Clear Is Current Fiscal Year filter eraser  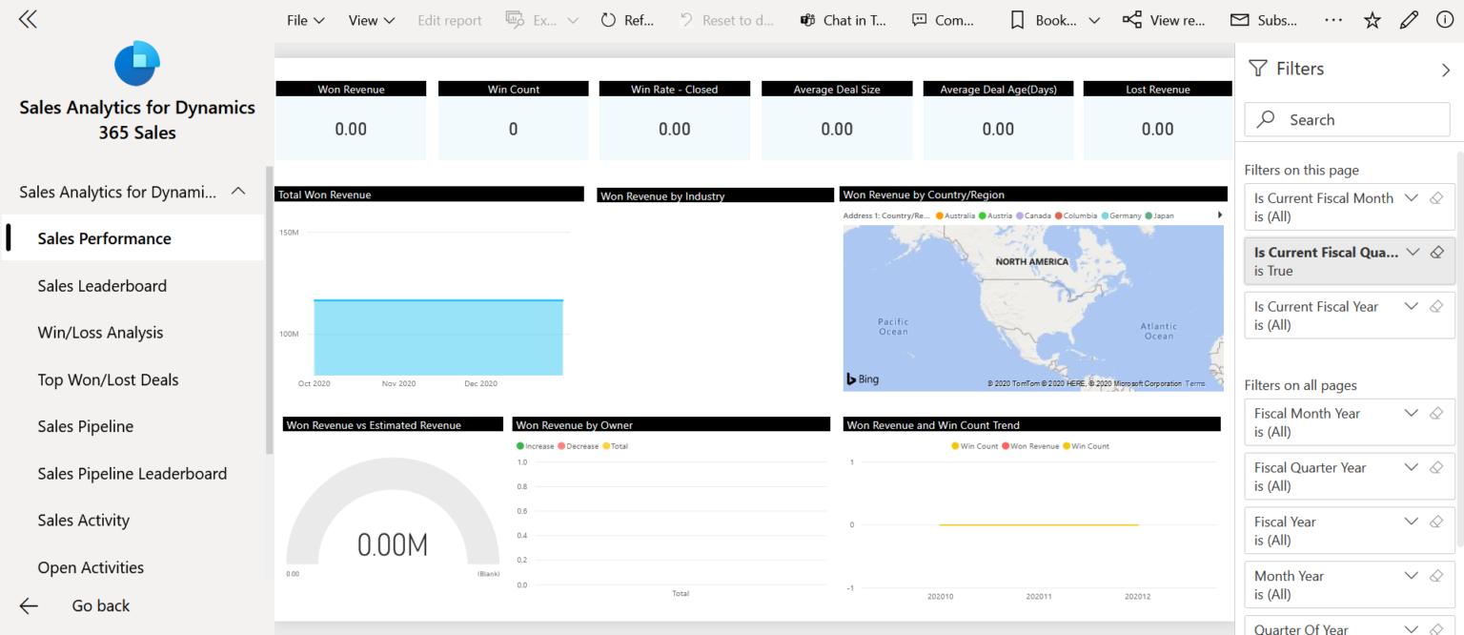(1437, 307)
